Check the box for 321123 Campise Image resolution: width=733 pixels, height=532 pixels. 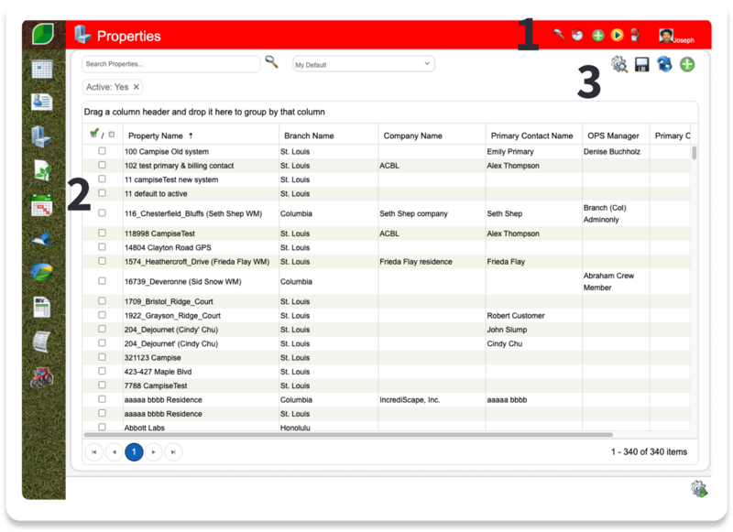pos(102,357)
